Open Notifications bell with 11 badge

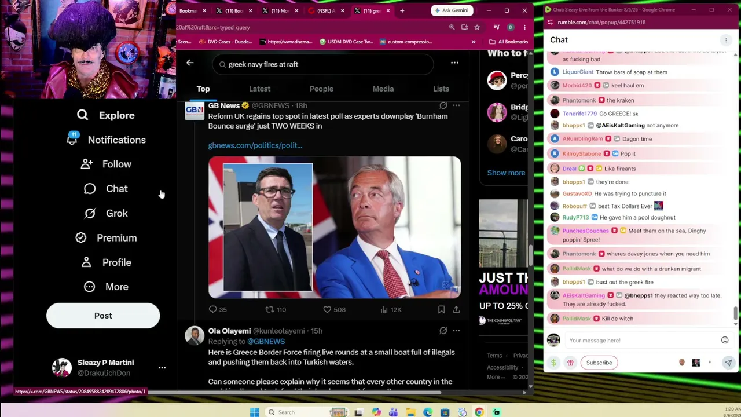[72, 140]
